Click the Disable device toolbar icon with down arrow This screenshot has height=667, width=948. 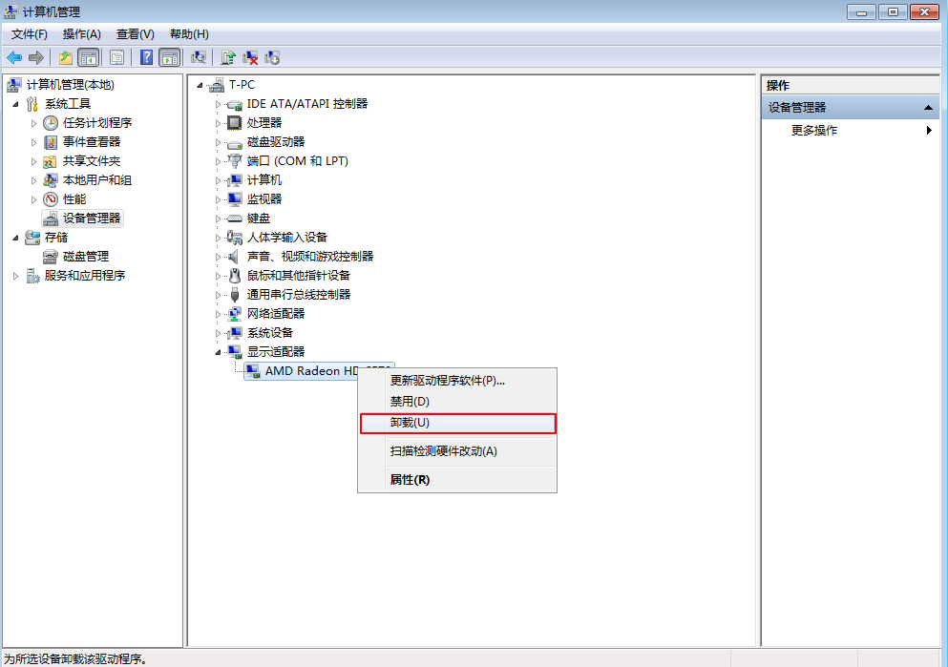click(x=272, y=58)
